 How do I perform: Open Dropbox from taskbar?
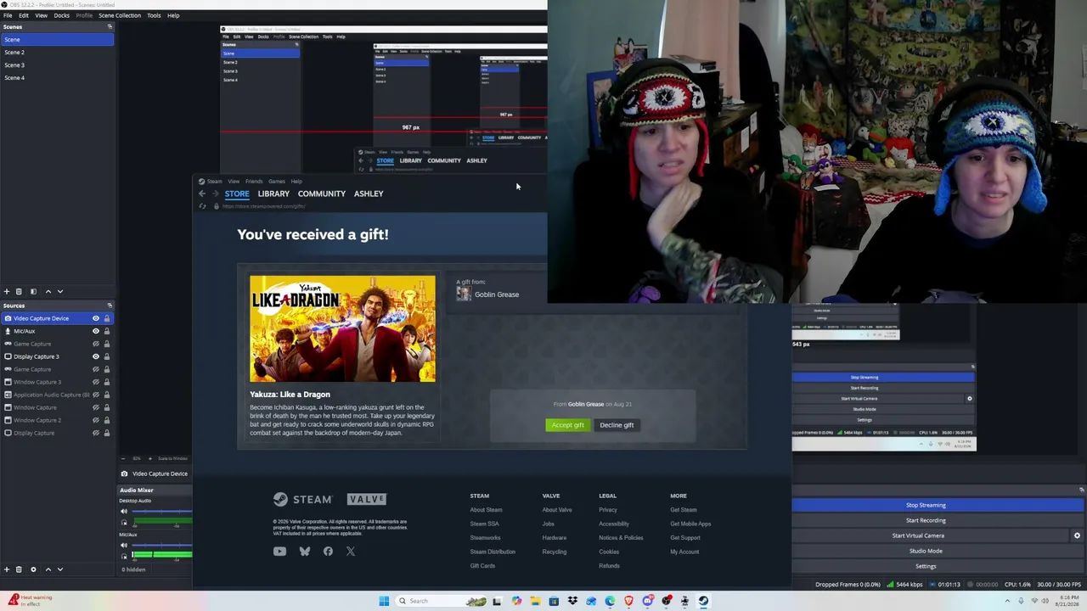572,601
